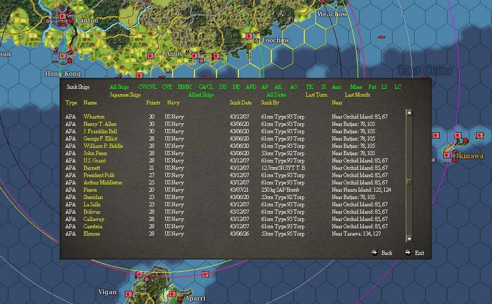Select the Foochow base icon

249,36
